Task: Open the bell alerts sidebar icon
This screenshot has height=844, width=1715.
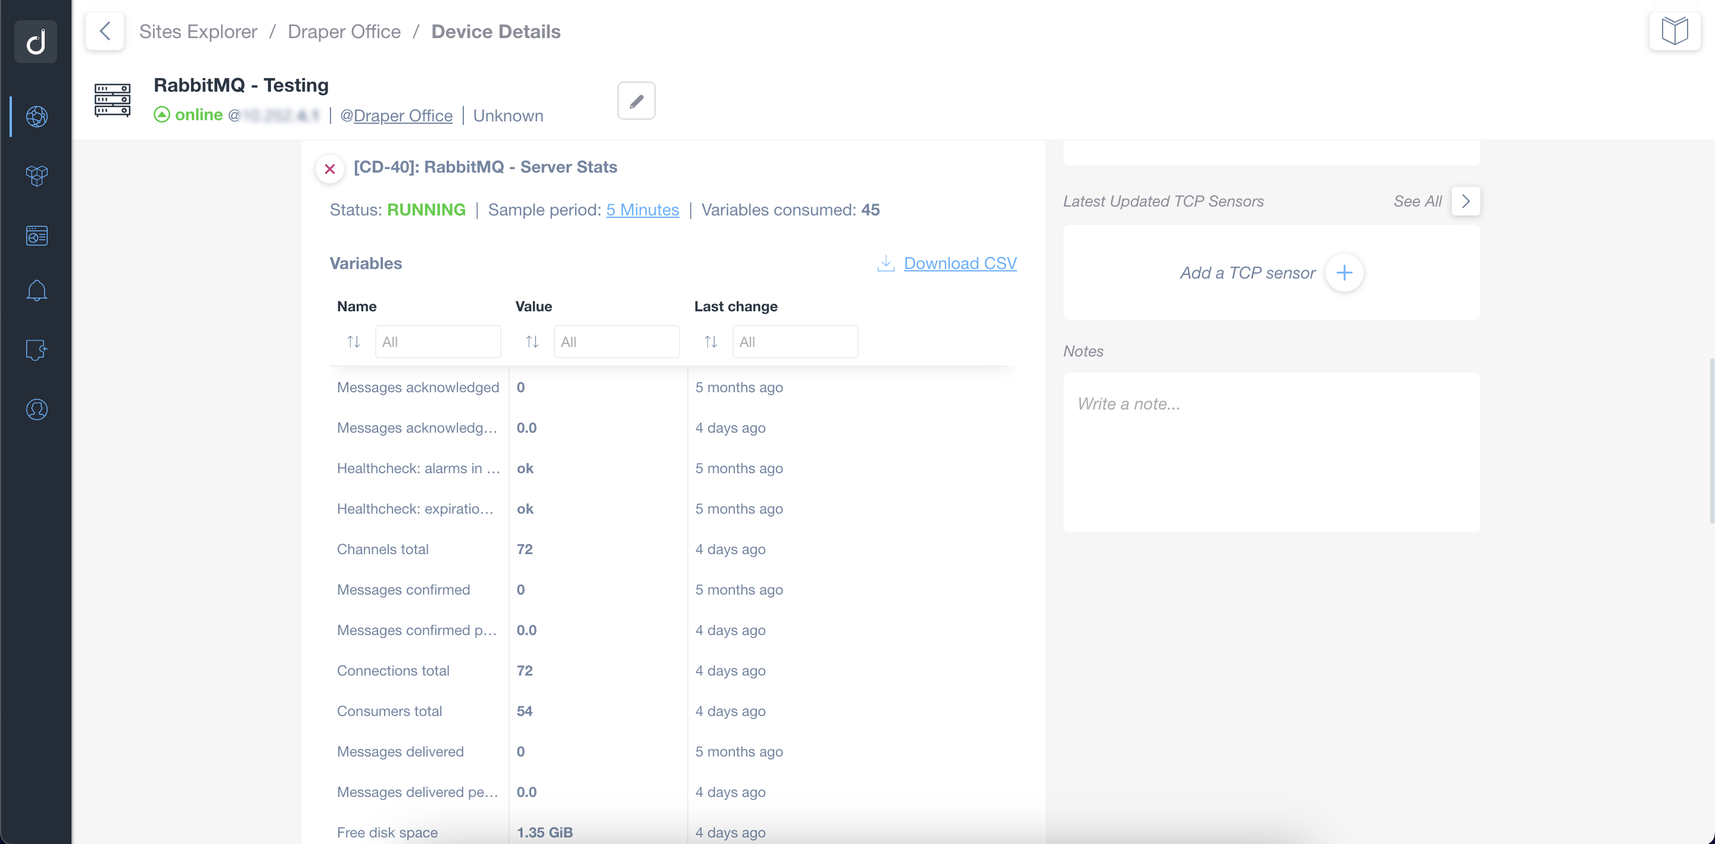Action: coord(36,290)
